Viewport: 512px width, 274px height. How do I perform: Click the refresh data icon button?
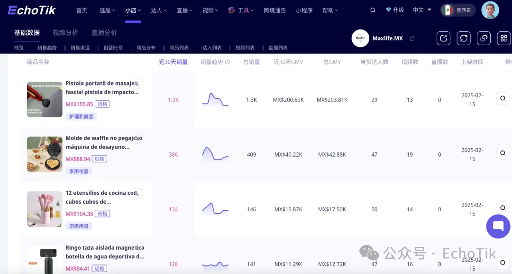[x=464, y=38]
